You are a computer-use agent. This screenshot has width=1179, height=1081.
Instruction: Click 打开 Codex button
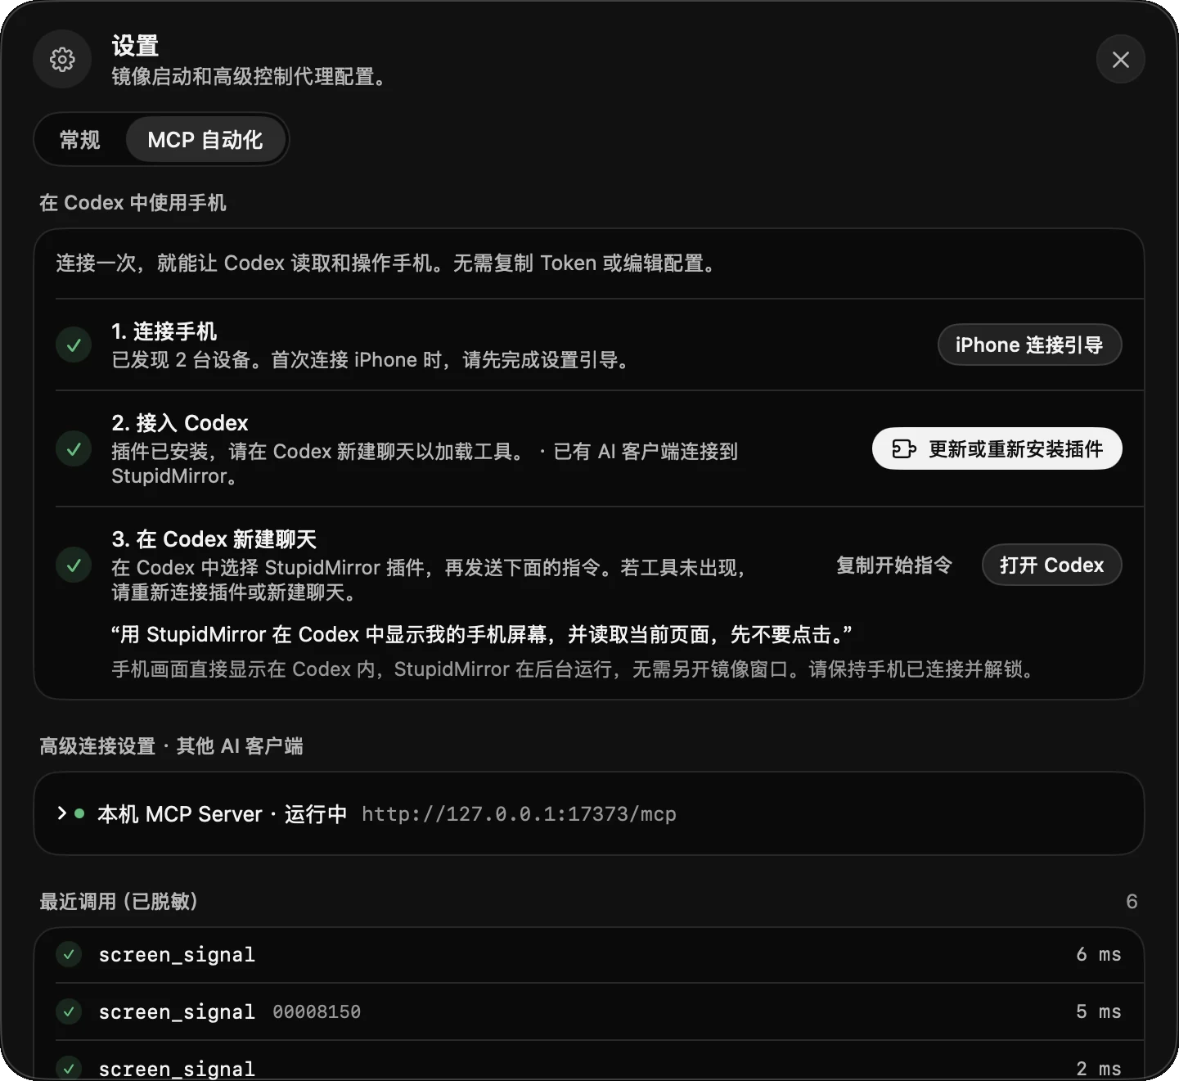click(1051, 565)
